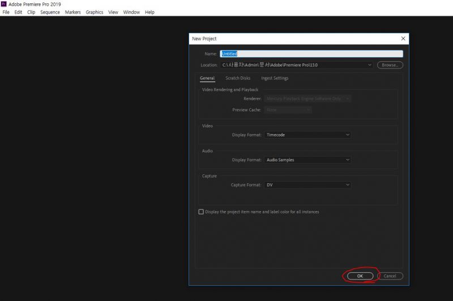The width and height of the screenshot is (453, 301).
Task: Open the Sequence menu
Action: point(50,12)
